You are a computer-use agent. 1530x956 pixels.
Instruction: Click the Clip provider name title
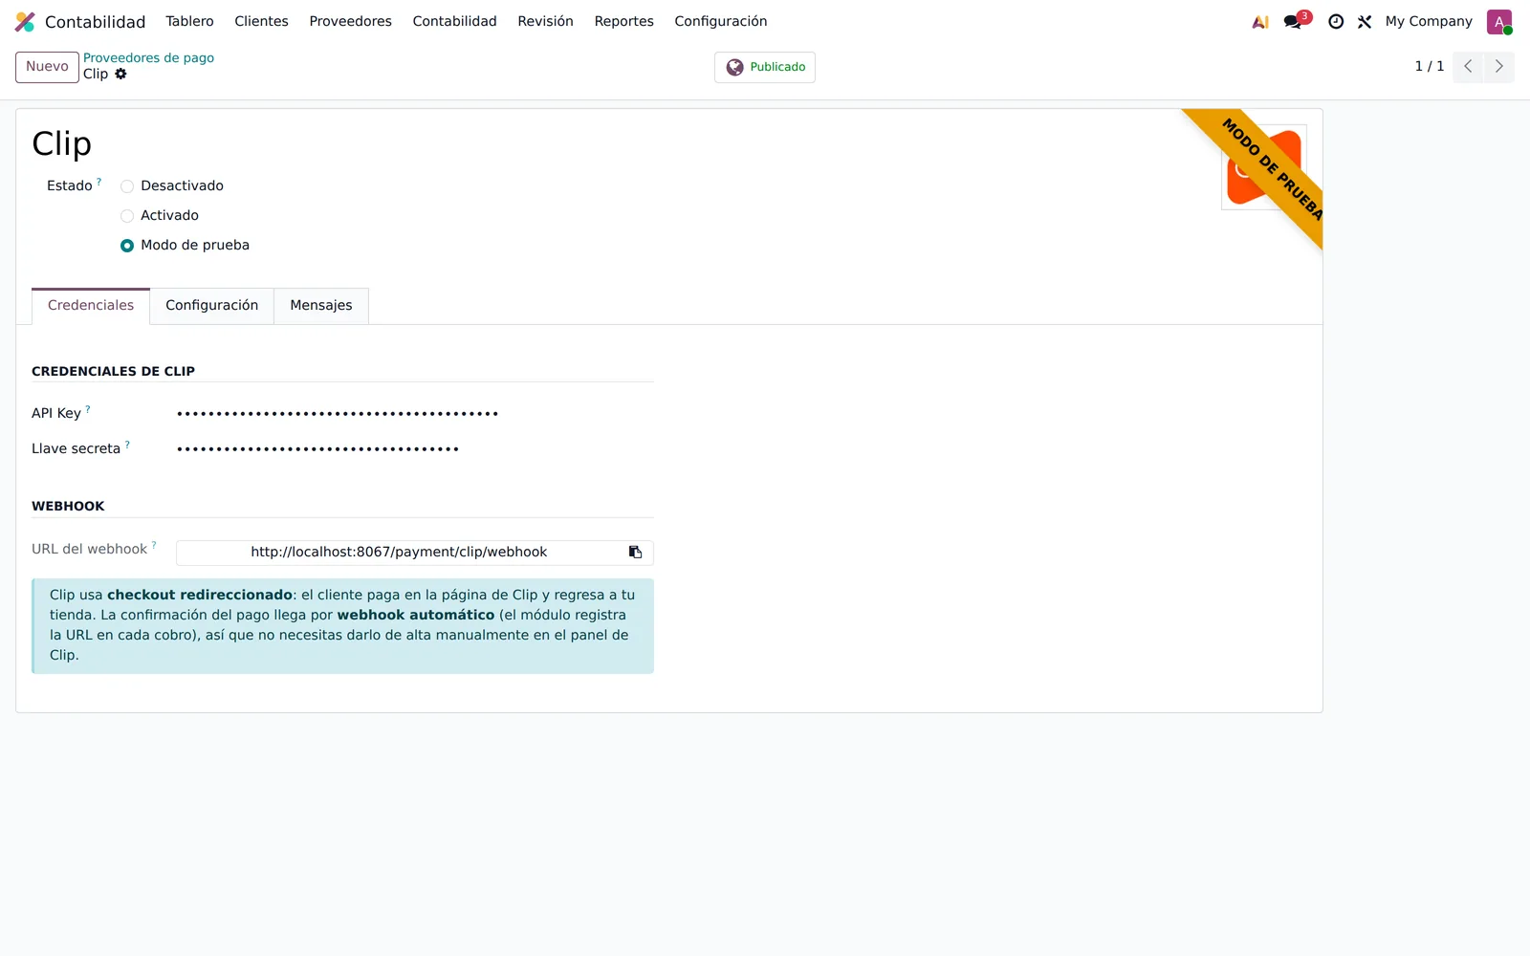tap(62, 143)
